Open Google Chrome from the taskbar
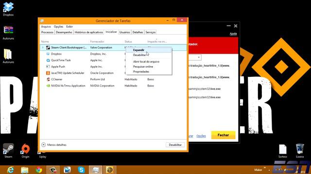Image resolution: width=311 pixels, height=174 pixels. click(x=39, y=170)
